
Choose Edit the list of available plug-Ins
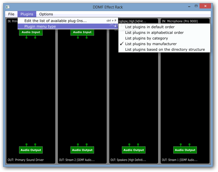68,21
